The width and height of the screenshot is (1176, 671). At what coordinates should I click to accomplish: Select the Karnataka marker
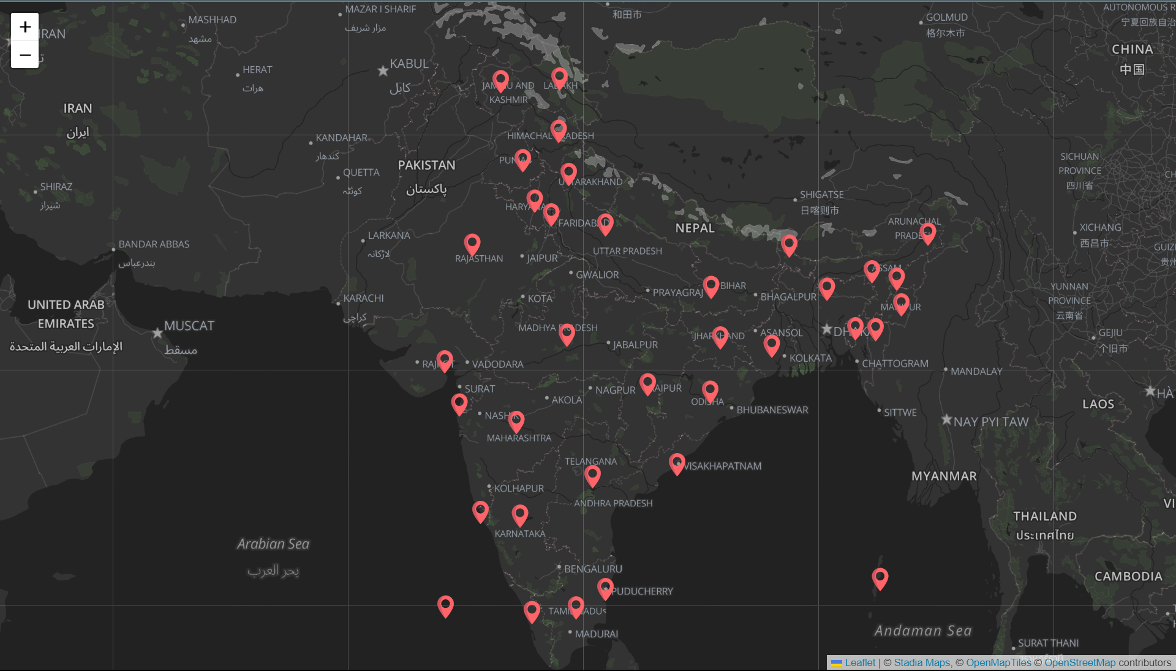click(519, 514)
